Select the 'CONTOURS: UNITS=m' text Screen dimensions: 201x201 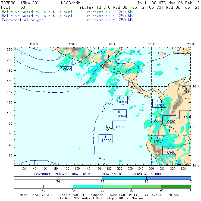pyautogui.click(x=51, y=174)
